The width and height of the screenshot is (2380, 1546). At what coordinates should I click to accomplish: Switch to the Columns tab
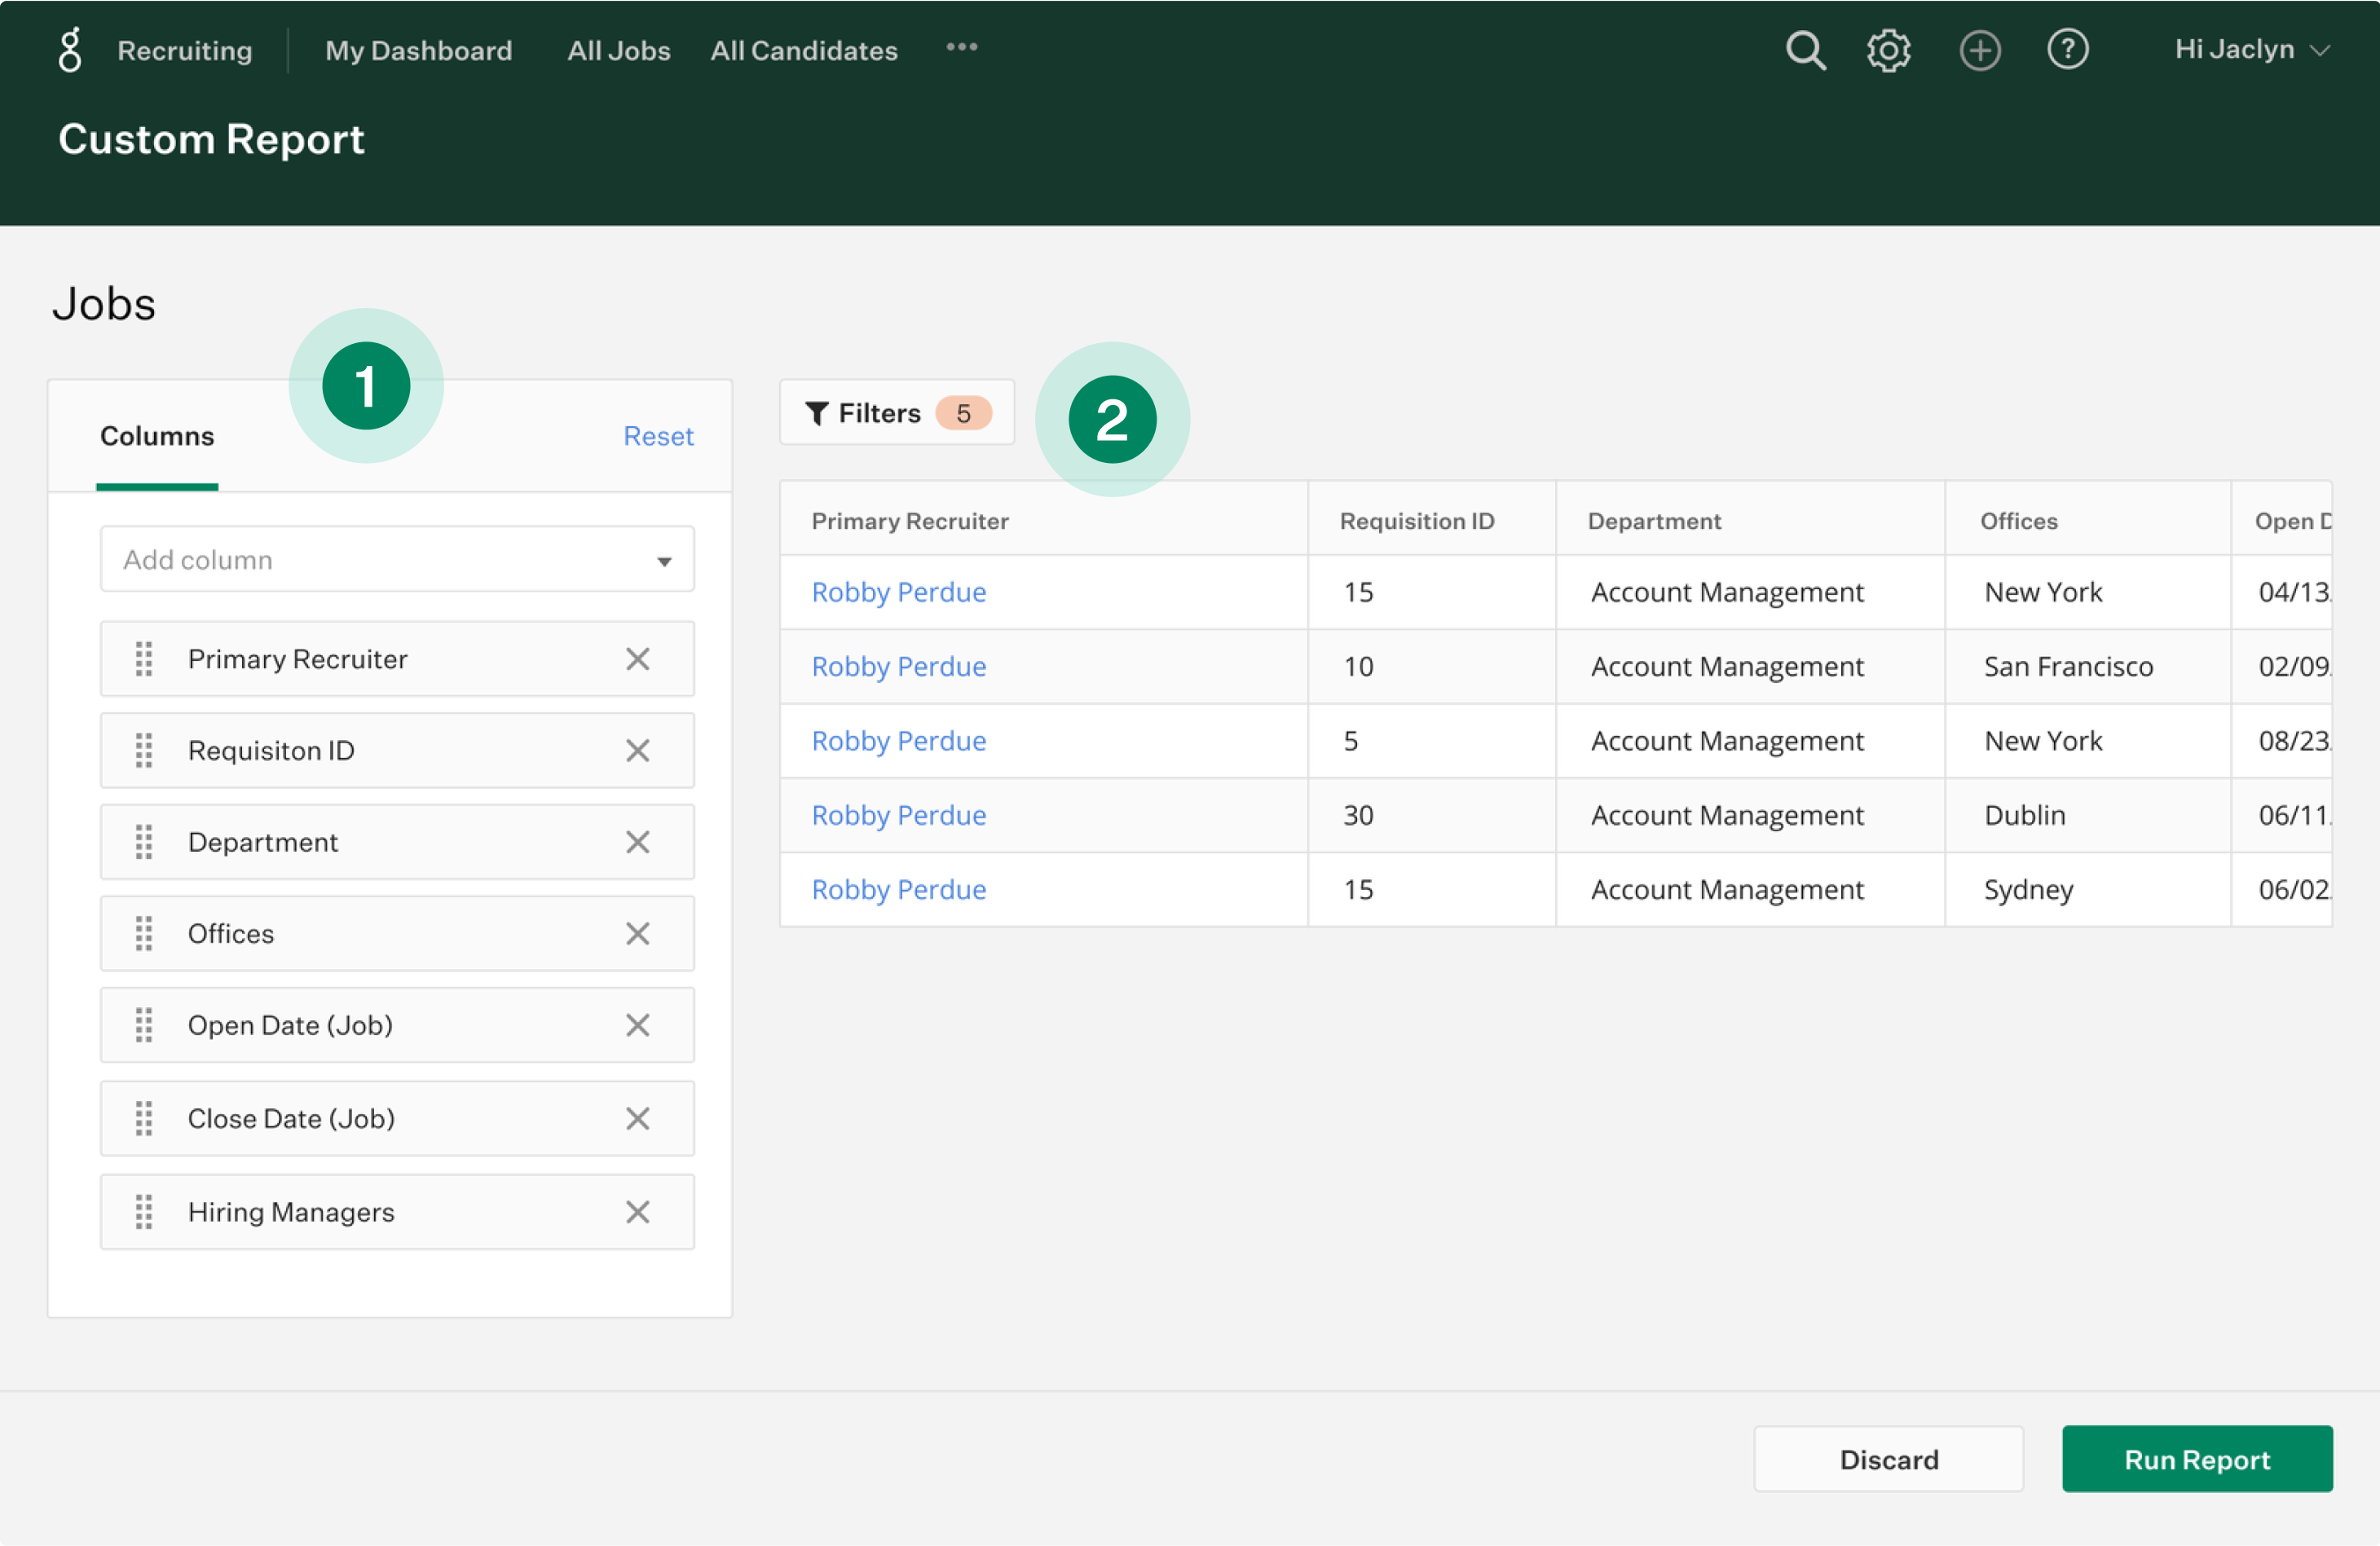point(156,436)
